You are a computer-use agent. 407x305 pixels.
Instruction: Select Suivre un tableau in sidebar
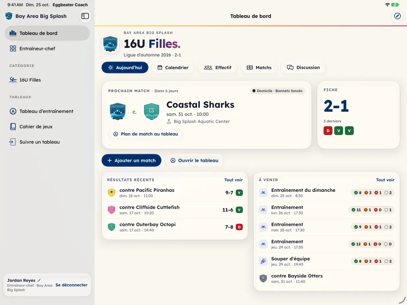(x=47, y=142)
